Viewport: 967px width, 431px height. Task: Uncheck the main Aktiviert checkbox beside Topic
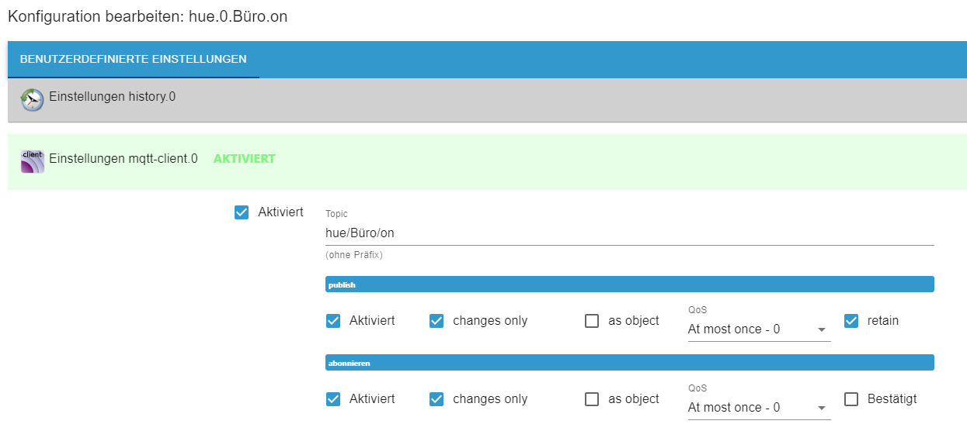242,212
